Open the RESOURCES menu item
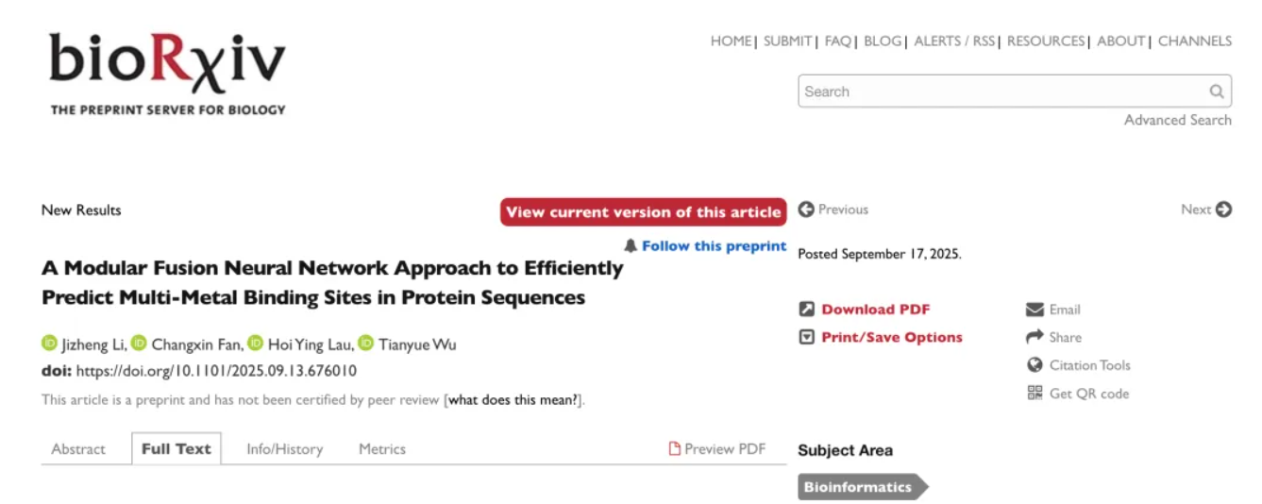Screen dimensions: 1262x504 click(x=1046, y=42)
